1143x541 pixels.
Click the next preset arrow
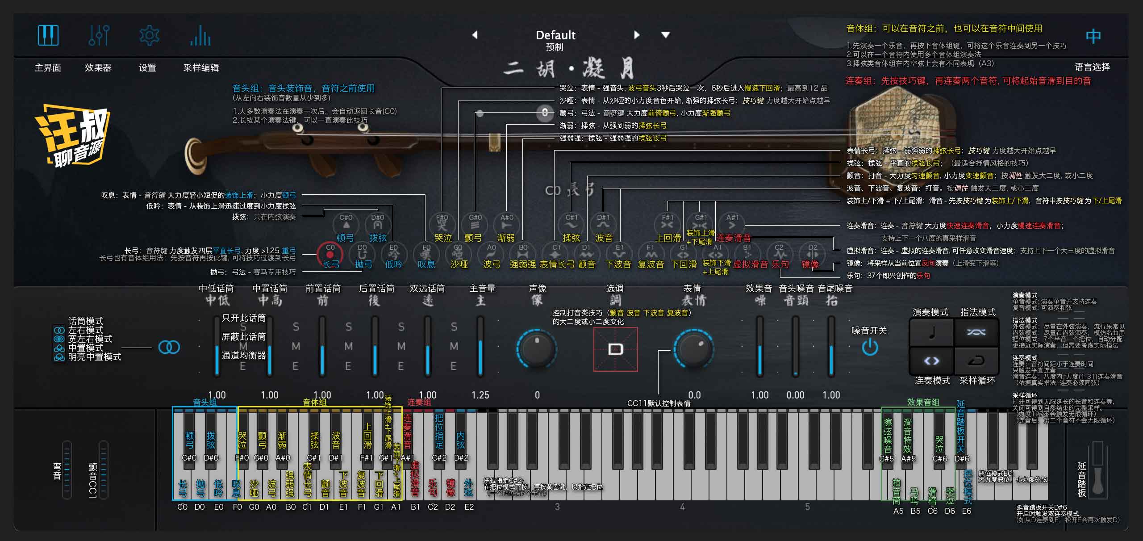coord(636,34)
